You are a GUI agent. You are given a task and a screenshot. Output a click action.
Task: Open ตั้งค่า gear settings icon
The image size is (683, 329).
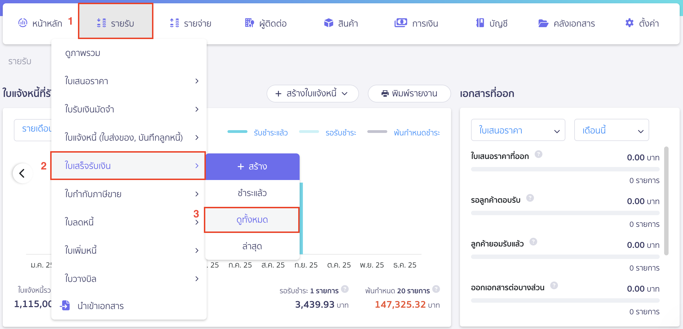(x=629, y=23)
